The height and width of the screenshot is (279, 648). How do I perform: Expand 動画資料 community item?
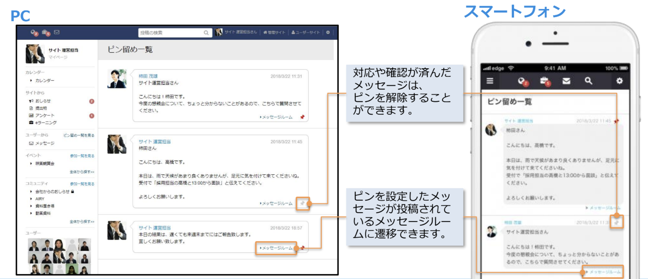point(41,213)
